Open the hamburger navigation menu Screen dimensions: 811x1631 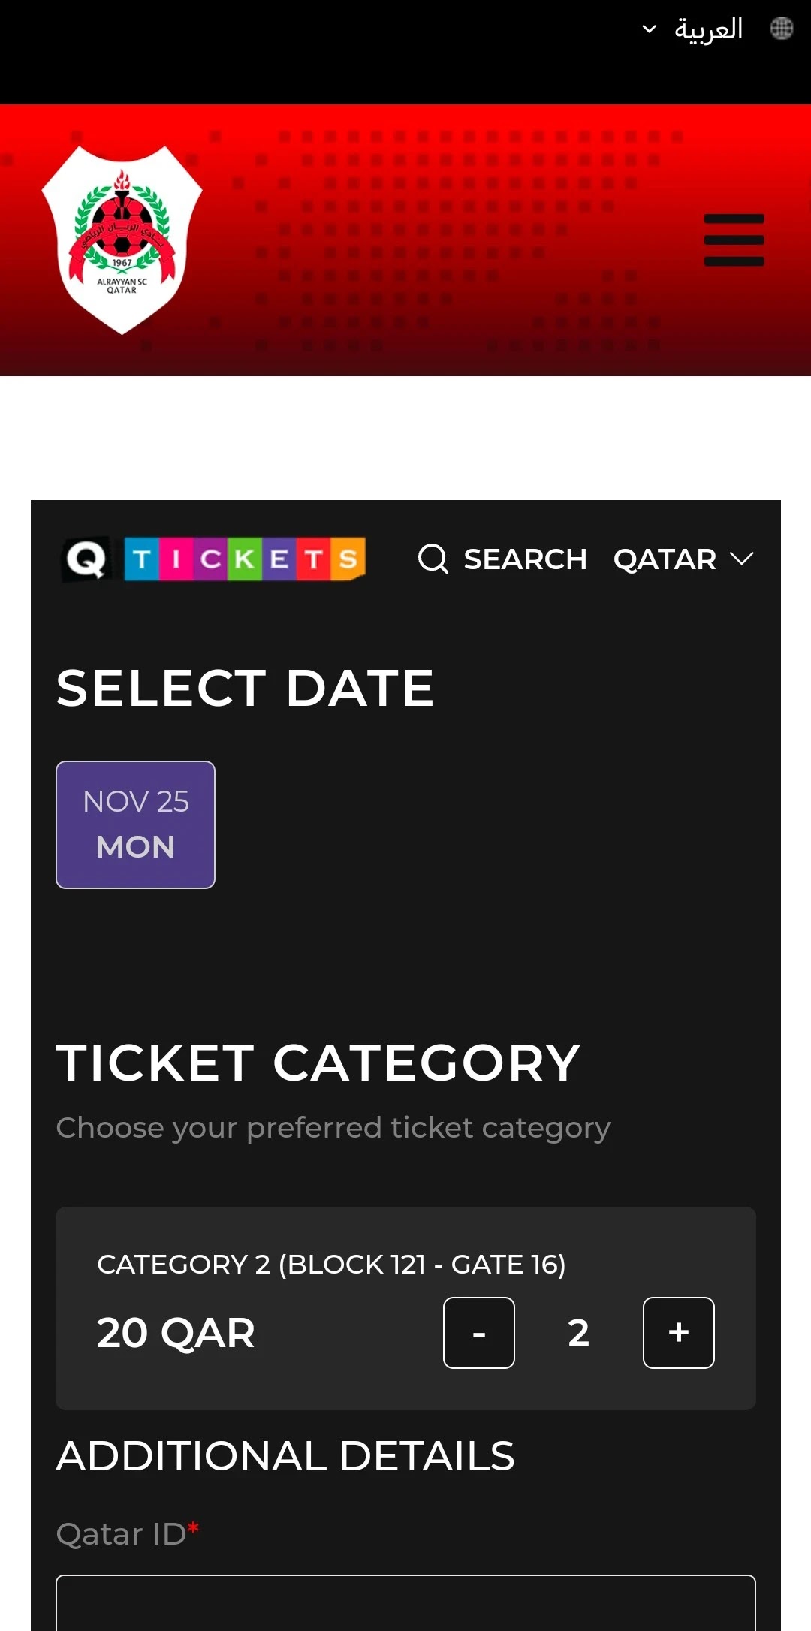734,240
